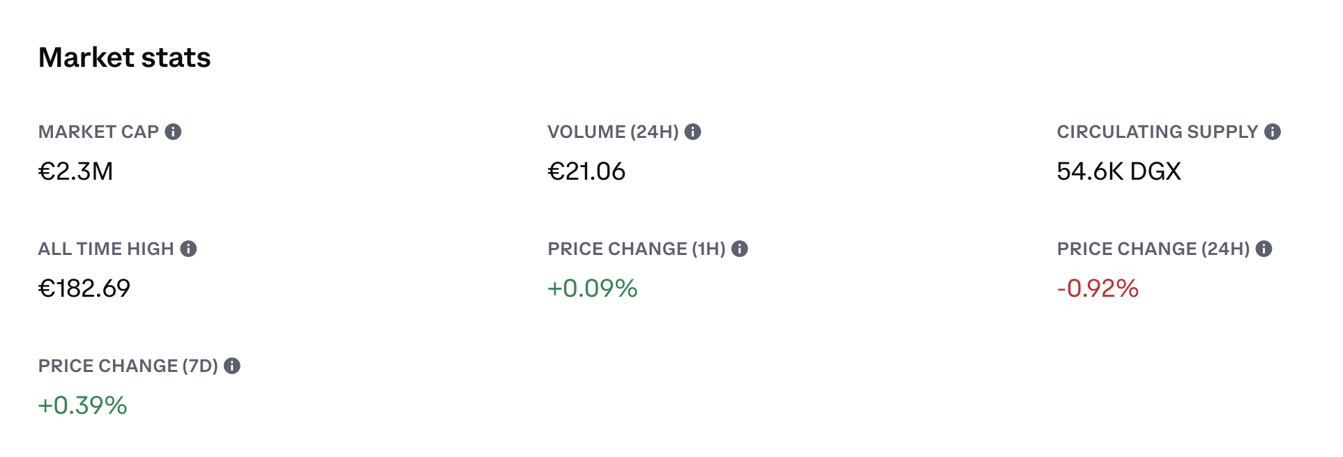Click the info icon beside Market Cap

click(173, 132)
